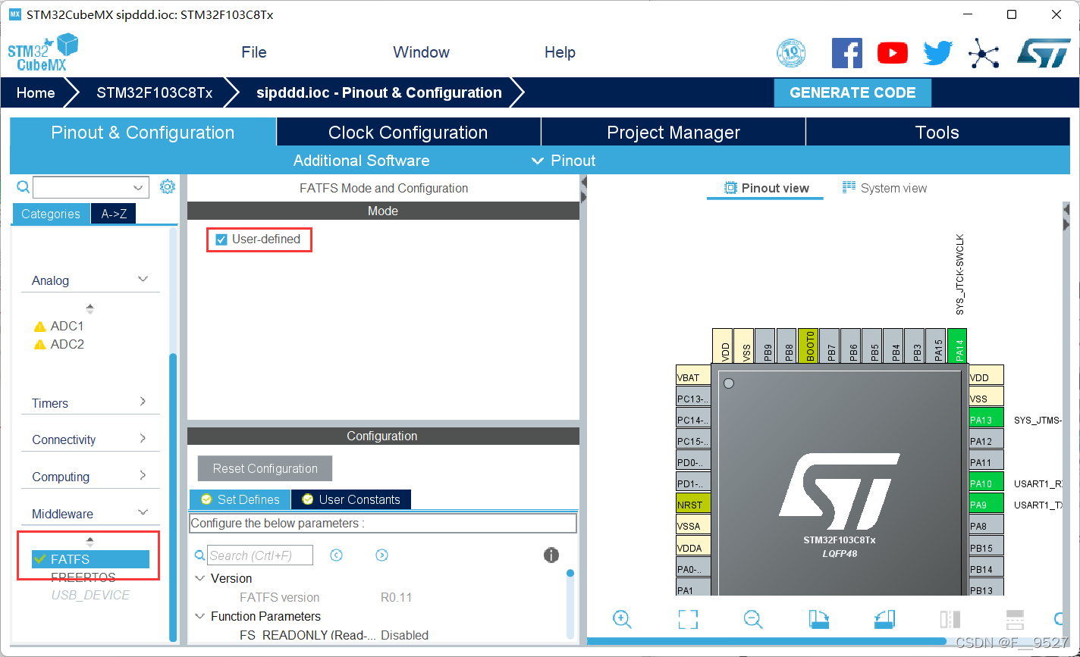Image resolution: width=1080 pixels, height=657 pixels.
Task: Select the Set Defines tab
Action: point(240,499)
